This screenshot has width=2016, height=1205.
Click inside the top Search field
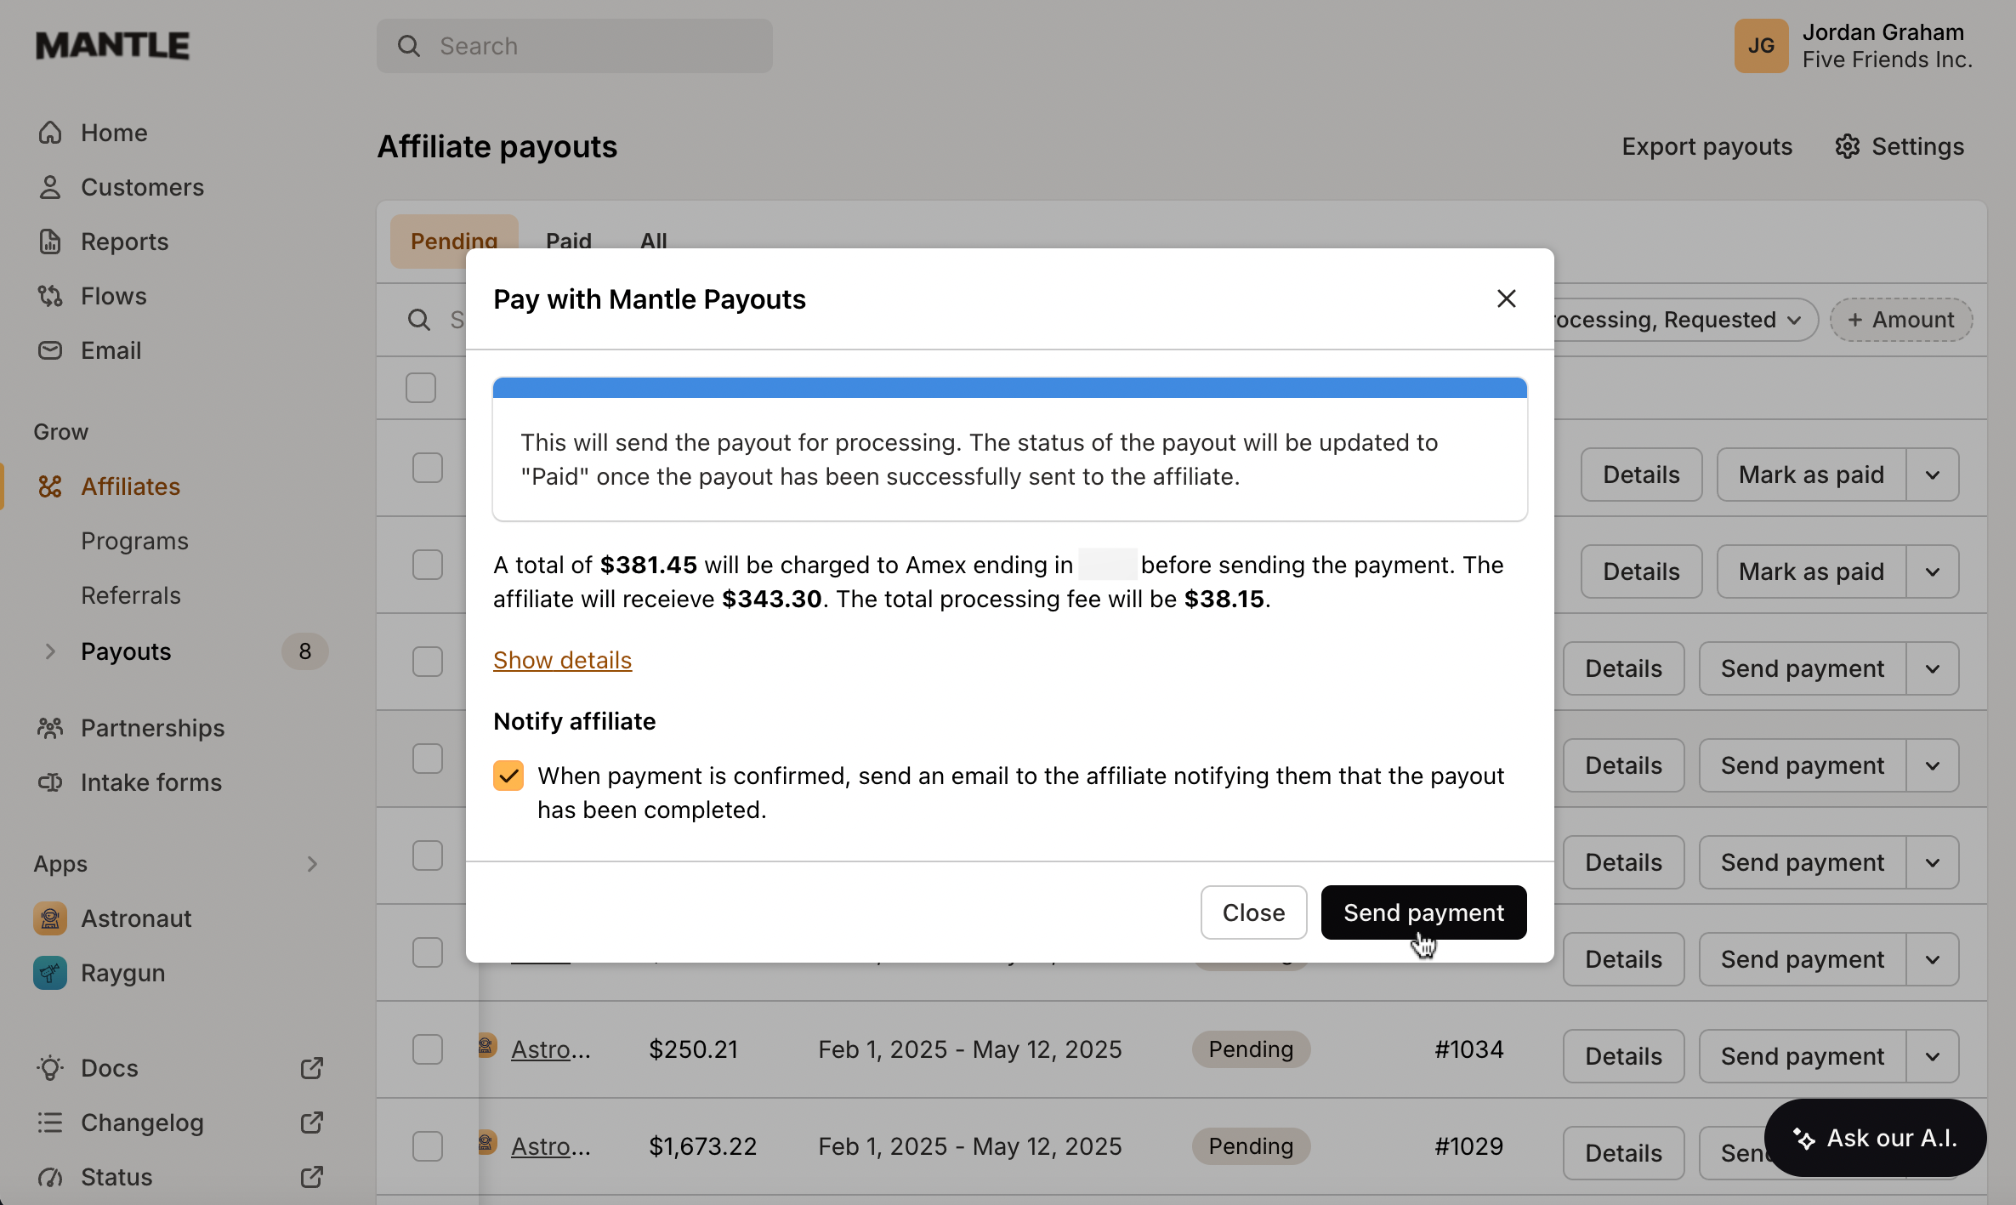[575, 46]
